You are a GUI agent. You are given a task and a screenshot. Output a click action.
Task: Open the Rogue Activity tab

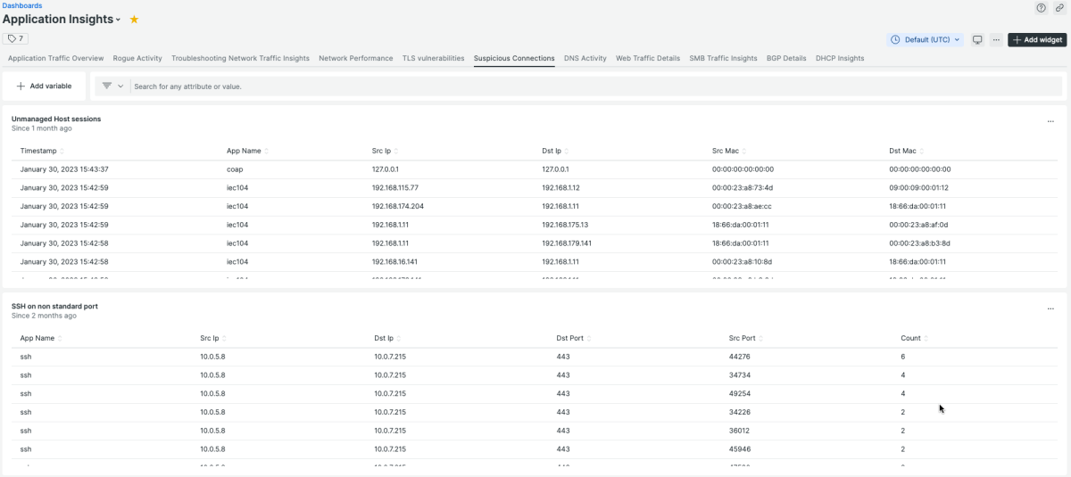137,59
